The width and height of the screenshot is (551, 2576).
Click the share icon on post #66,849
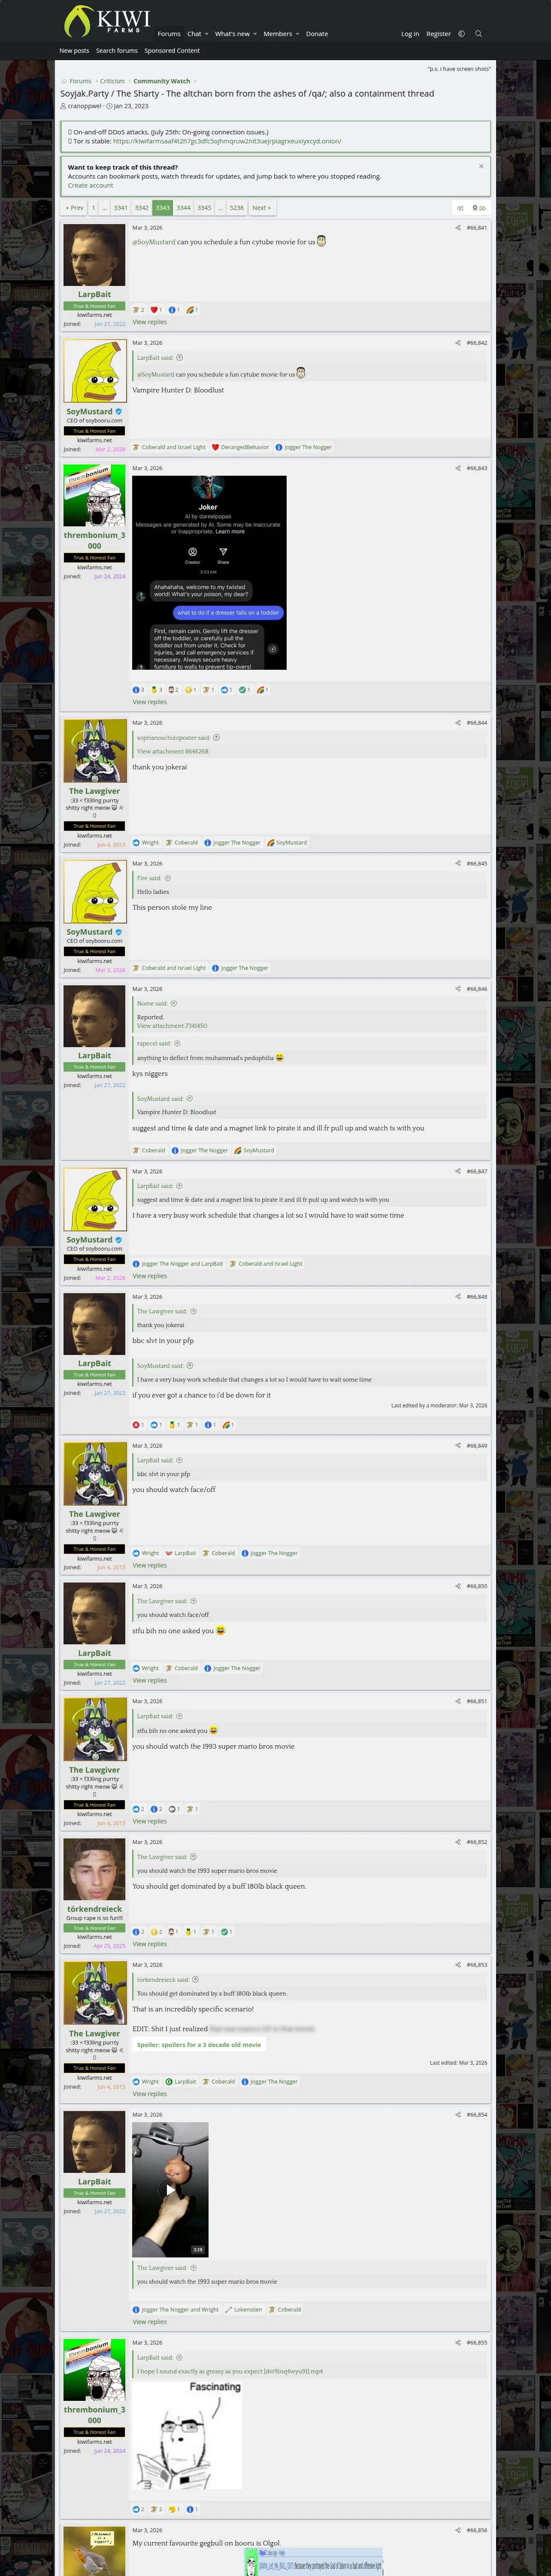(458, 1446)
